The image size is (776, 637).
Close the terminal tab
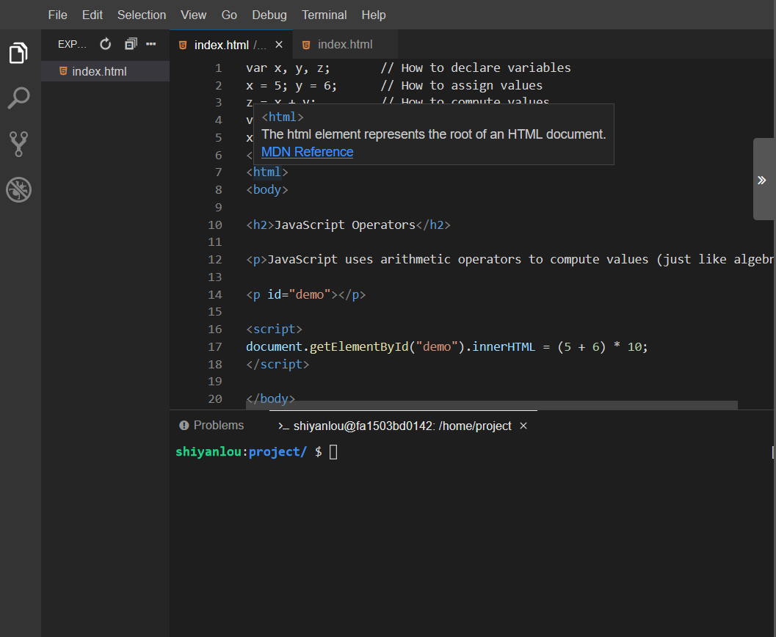[523, 426]
